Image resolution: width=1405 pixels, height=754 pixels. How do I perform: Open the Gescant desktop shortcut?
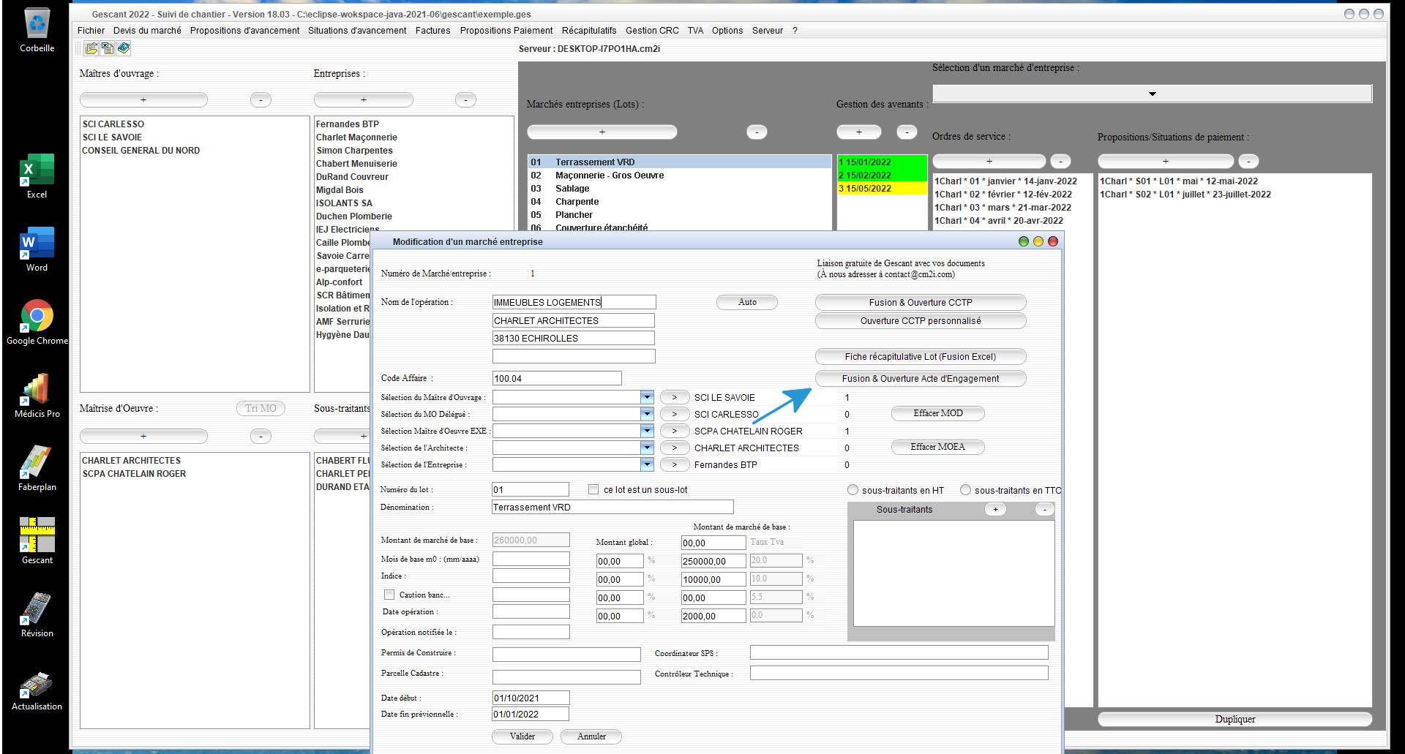(x=37, y=542)
